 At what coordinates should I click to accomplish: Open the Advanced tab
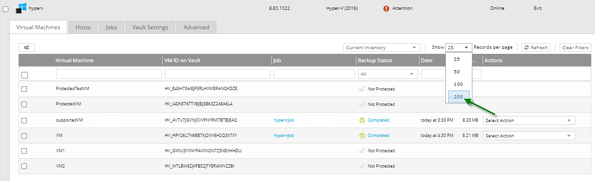pos(196,27)
